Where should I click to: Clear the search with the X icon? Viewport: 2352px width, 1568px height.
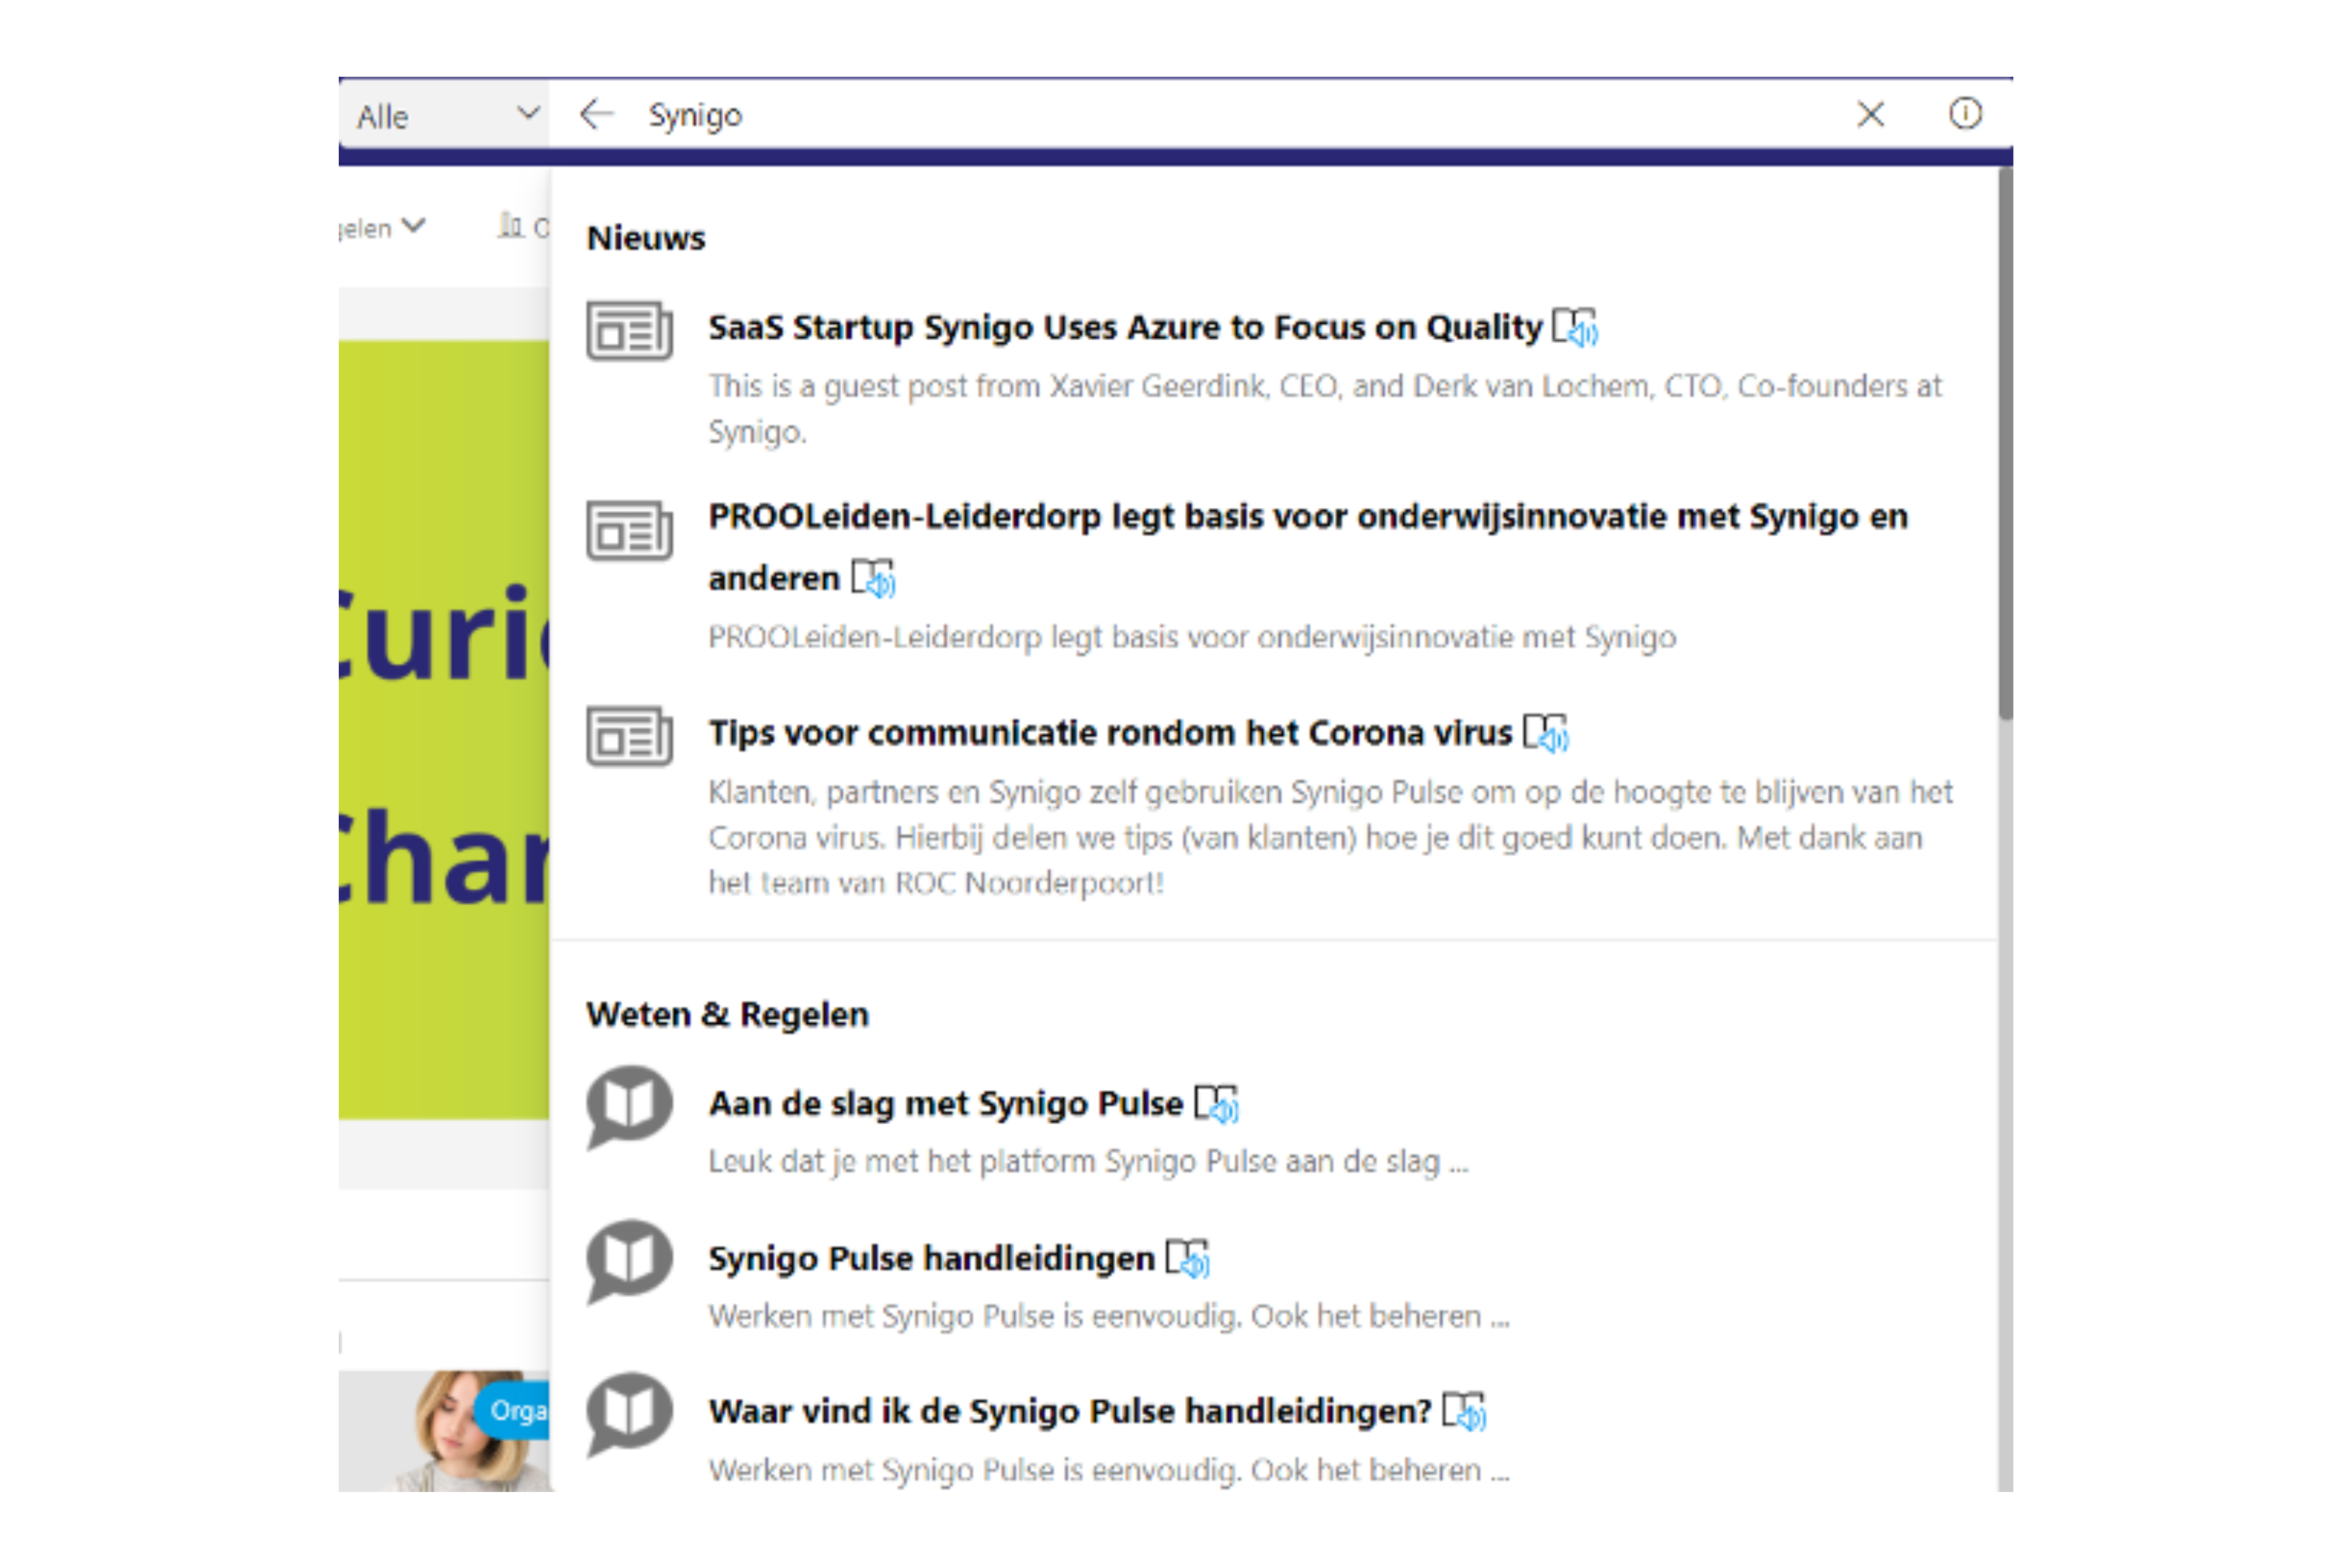pos(1870,114)
